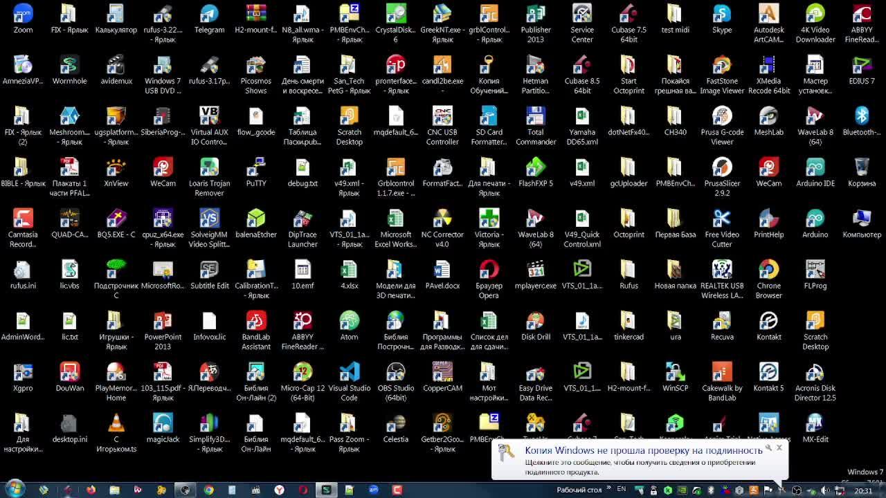
Task: Open the Skype desktop icon
Action: click(722, 19)
